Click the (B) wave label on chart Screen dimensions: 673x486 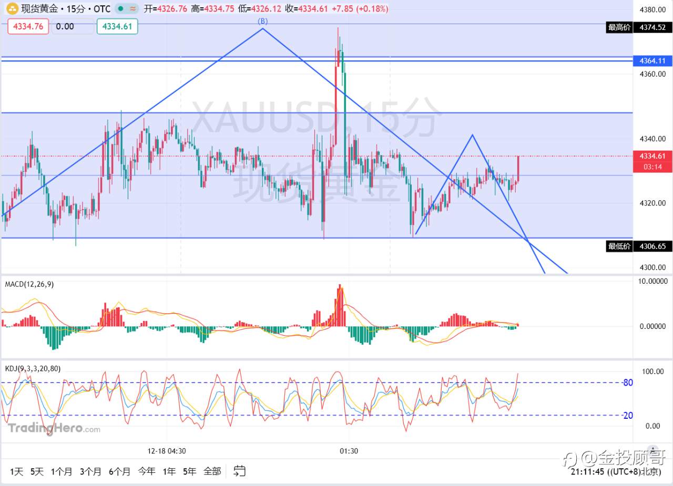click(x=262, y=21)
